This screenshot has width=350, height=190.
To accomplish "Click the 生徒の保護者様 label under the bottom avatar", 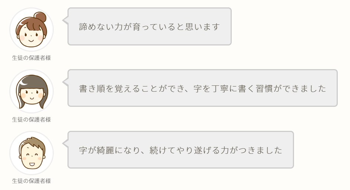I will (x=32, y=181).
